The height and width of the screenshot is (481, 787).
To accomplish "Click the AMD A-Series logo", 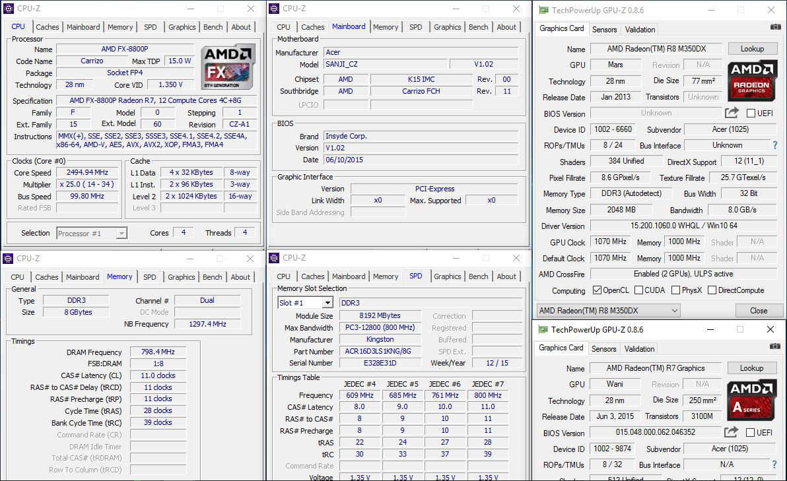I will tap(751, 400).
